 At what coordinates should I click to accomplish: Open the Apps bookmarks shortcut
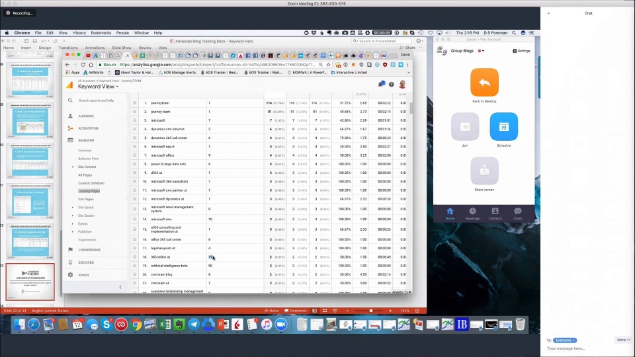[73, 73]
